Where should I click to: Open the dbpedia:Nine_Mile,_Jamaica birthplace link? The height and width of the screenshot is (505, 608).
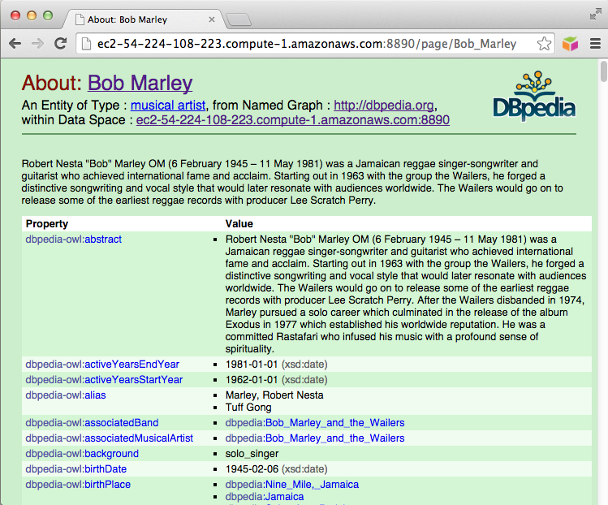[x=291, y=485]
